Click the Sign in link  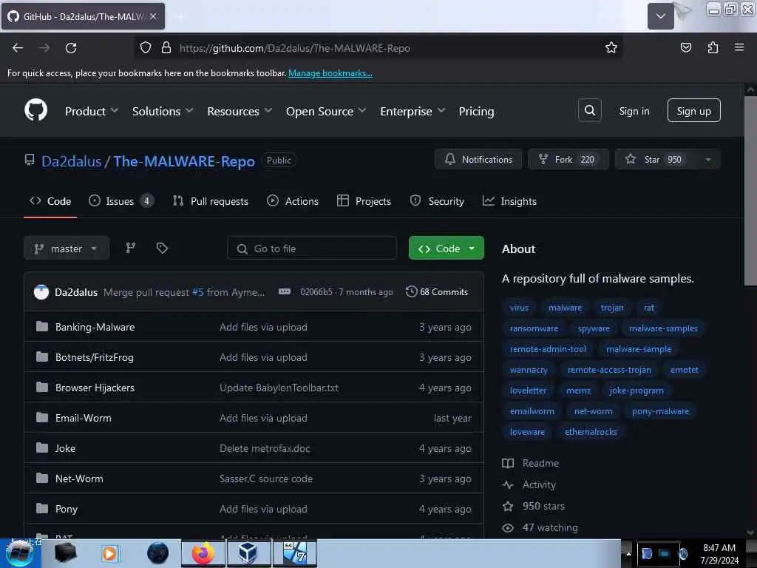[634, 111]
